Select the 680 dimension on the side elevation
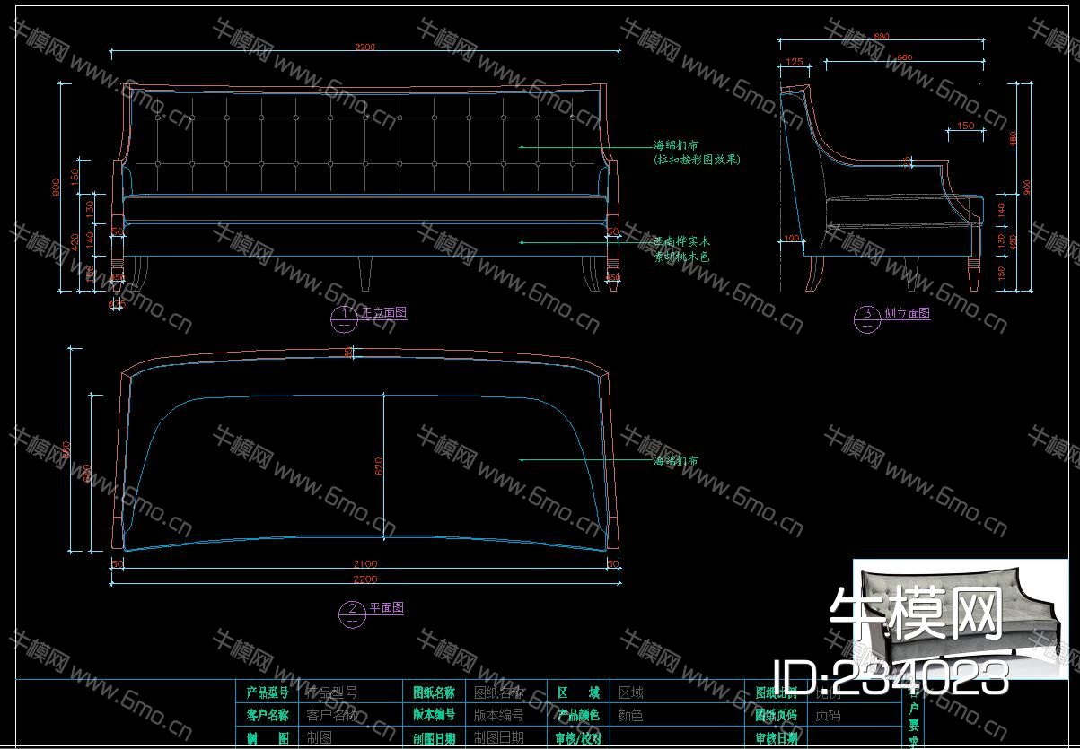 (x=904, y=57)
